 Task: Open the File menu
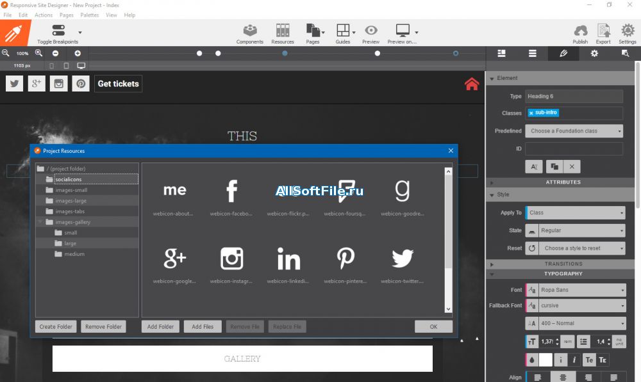tap(7, 15)
